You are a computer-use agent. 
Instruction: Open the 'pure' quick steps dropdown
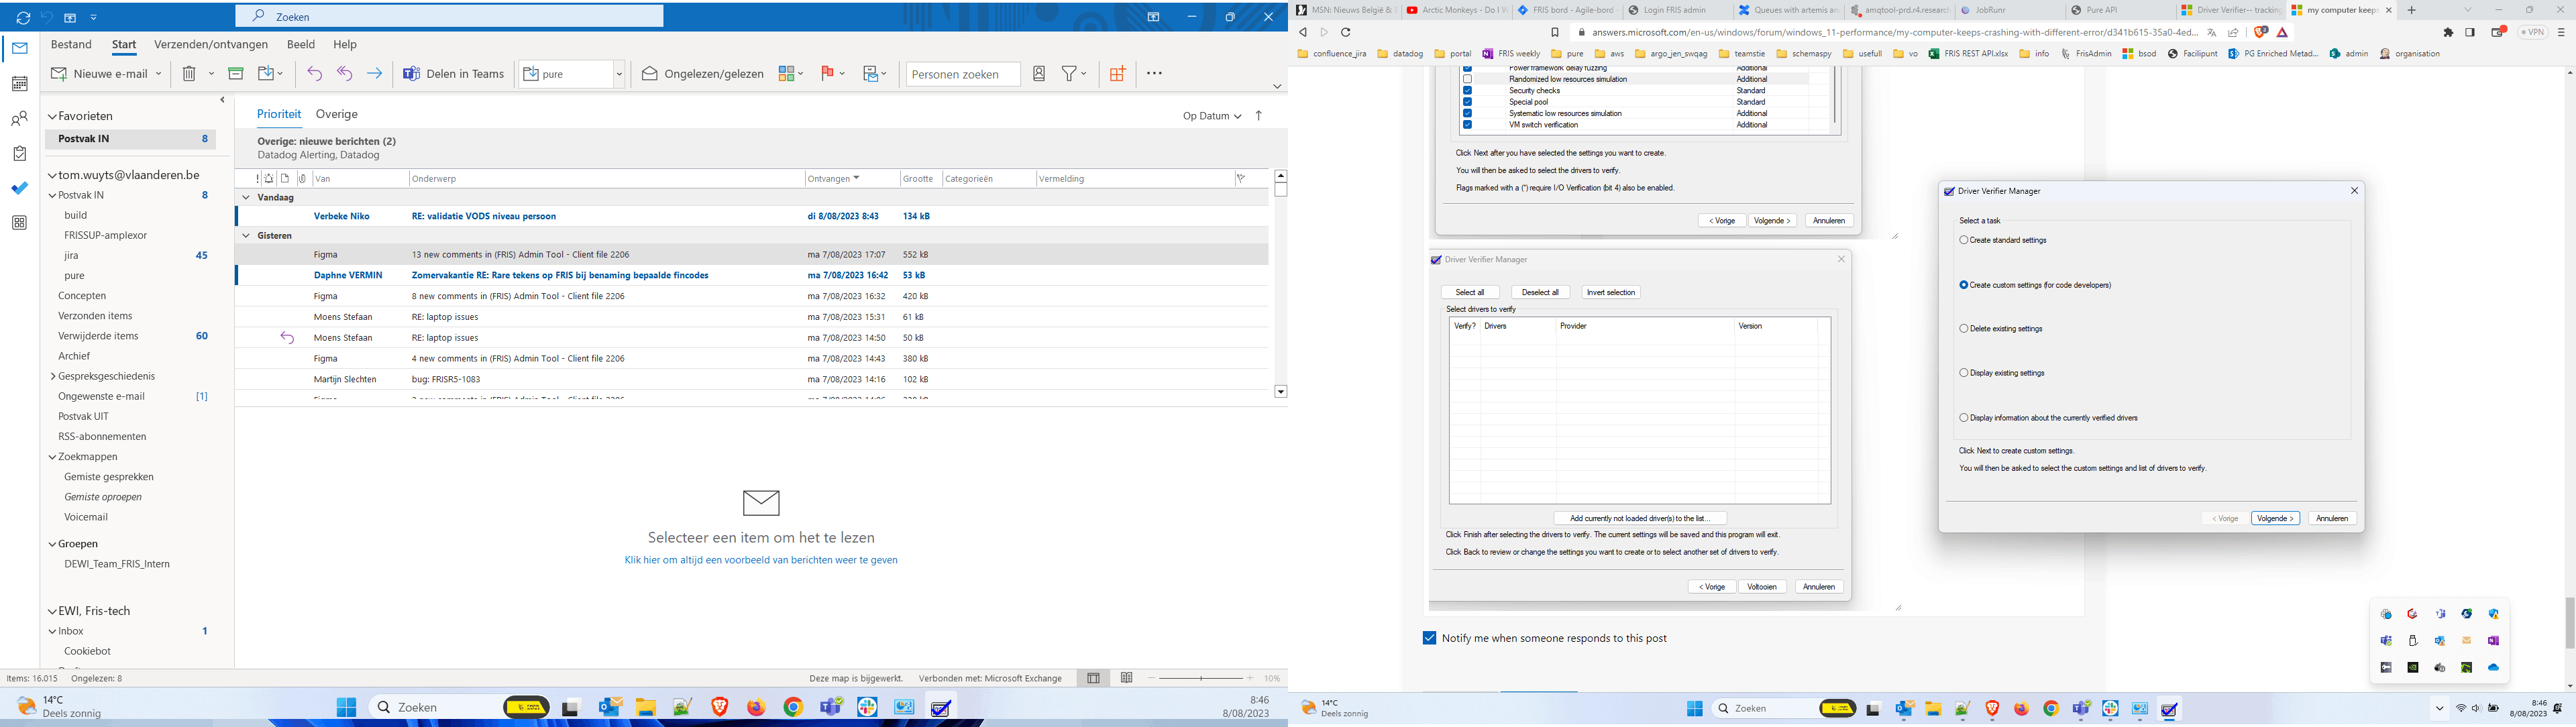619,74
